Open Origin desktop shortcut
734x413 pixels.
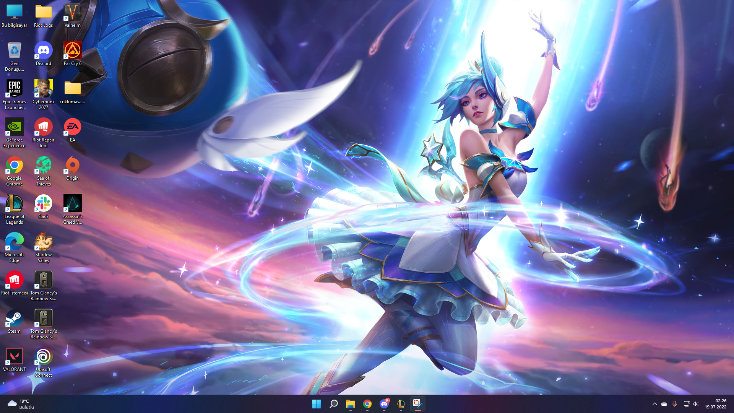pos(73,169)
